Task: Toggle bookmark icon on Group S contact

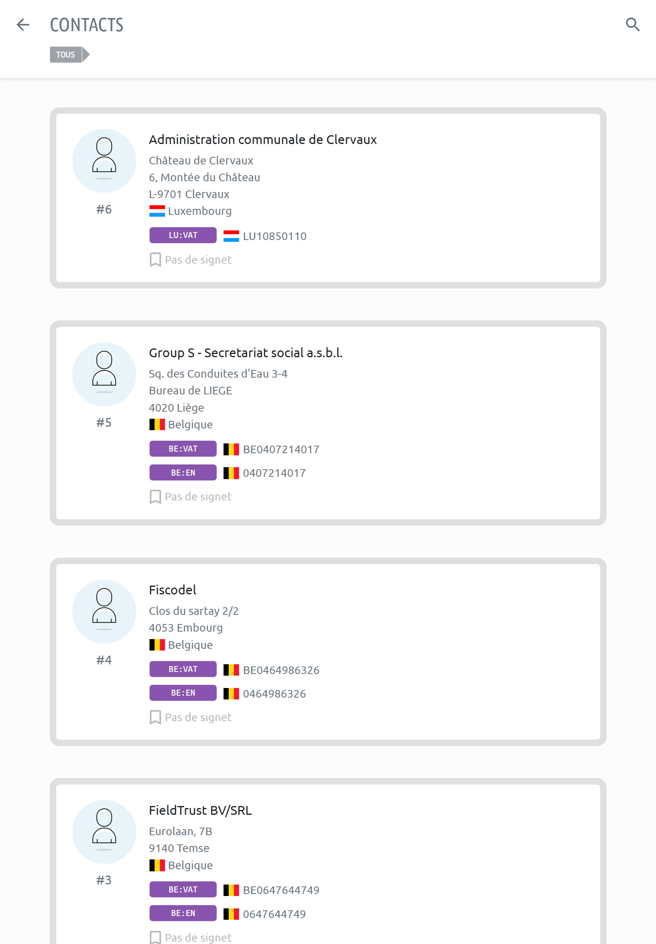Action: 155,496
